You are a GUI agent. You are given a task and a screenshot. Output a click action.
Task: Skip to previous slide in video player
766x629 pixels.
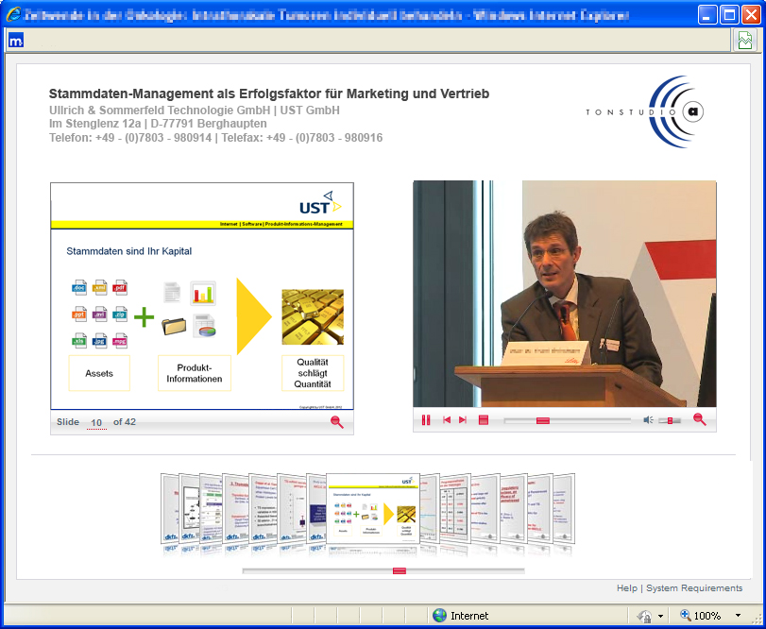coord(447,420)
